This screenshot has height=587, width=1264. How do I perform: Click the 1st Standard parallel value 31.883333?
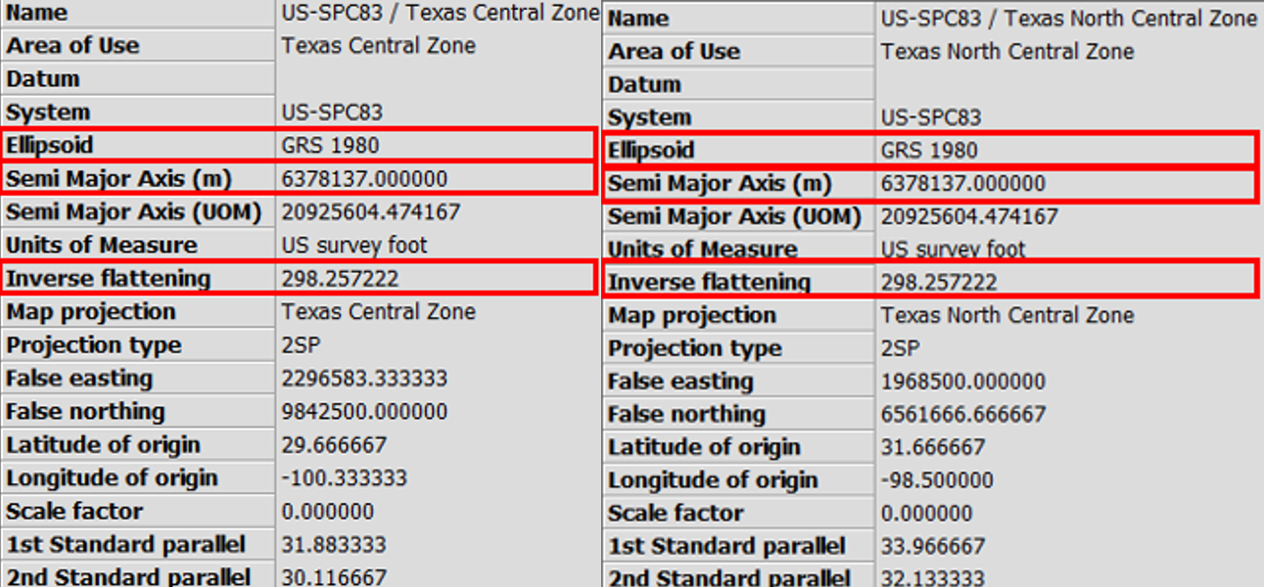[x=334, y=545]
